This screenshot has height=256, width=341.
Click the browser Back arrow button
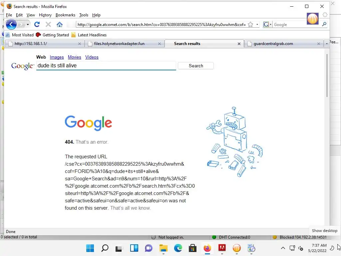coord(11,24)
